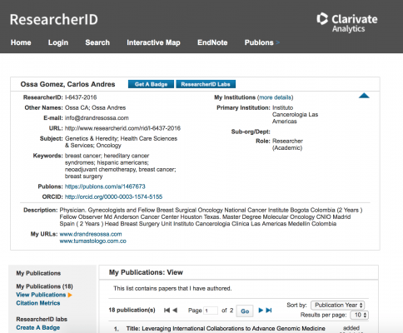Screen dimensions: 403x333
Task: Click the ResearcherID Labs button
Action: point(206,84)
